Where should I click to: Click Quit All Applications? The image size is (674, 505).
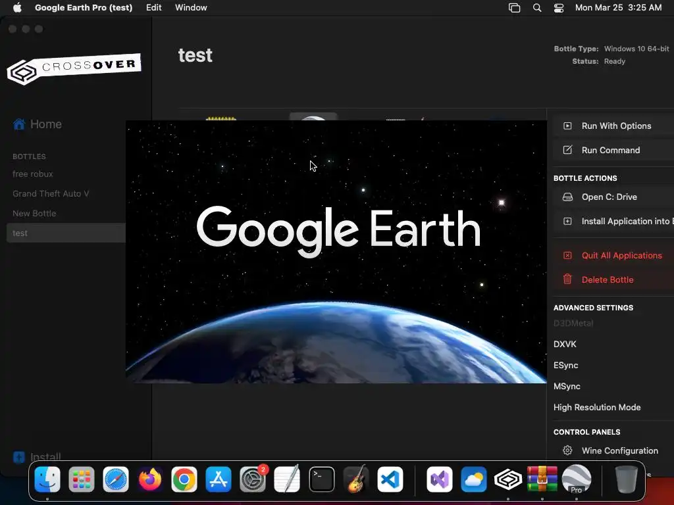click(613, 255)
